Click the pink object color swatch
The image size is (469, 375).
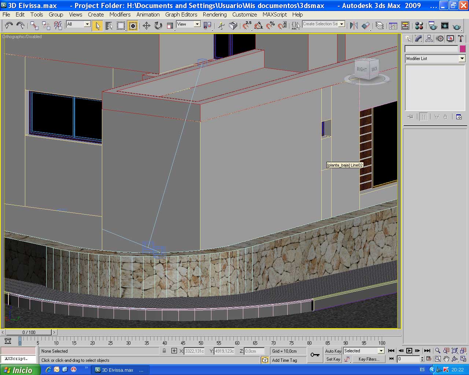(x=463, y=49)
